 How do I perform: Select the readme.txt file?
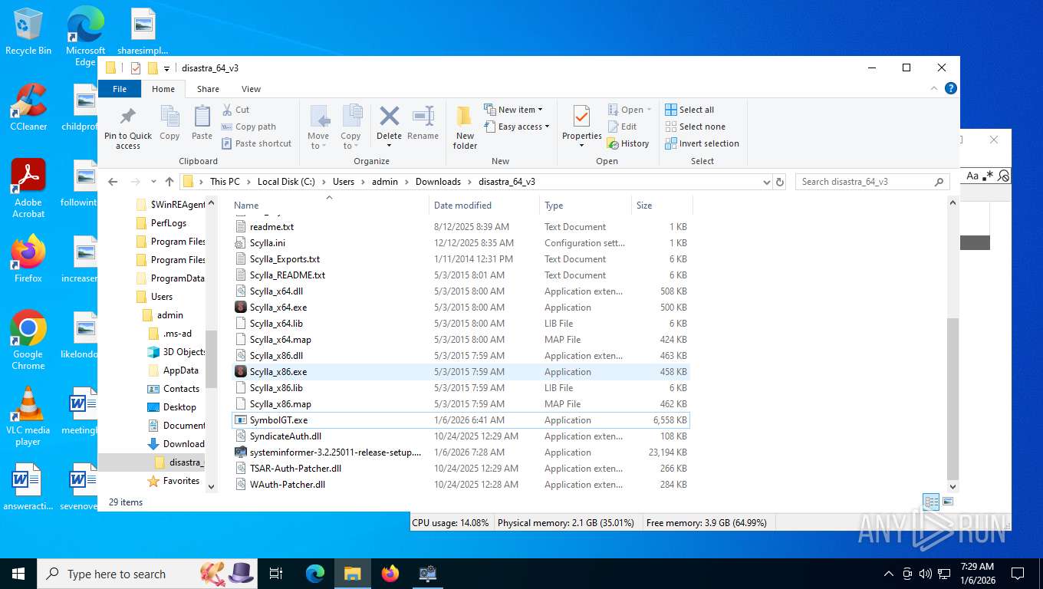[x=461, y=227]
